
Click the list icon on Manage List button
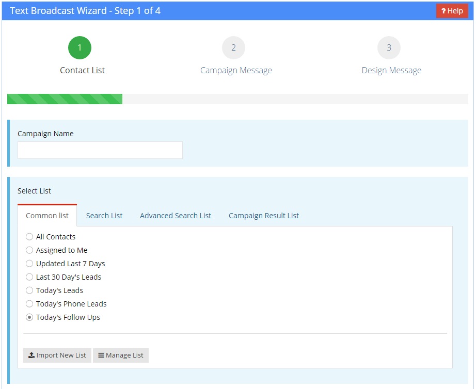pos(102,355)
